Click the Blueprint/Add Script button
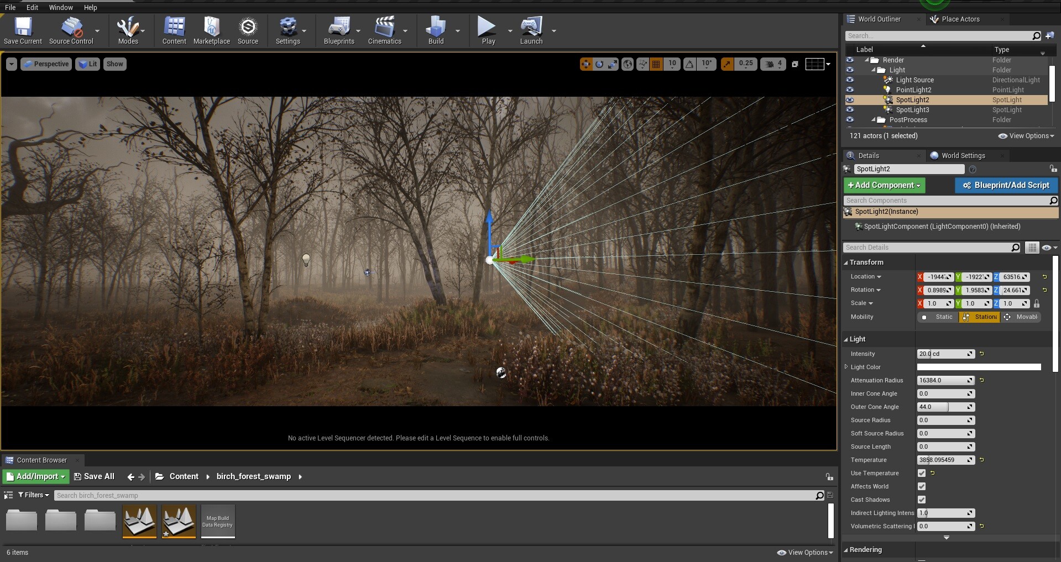This screenshot has height=562, width=1061. coord(1006,185)
